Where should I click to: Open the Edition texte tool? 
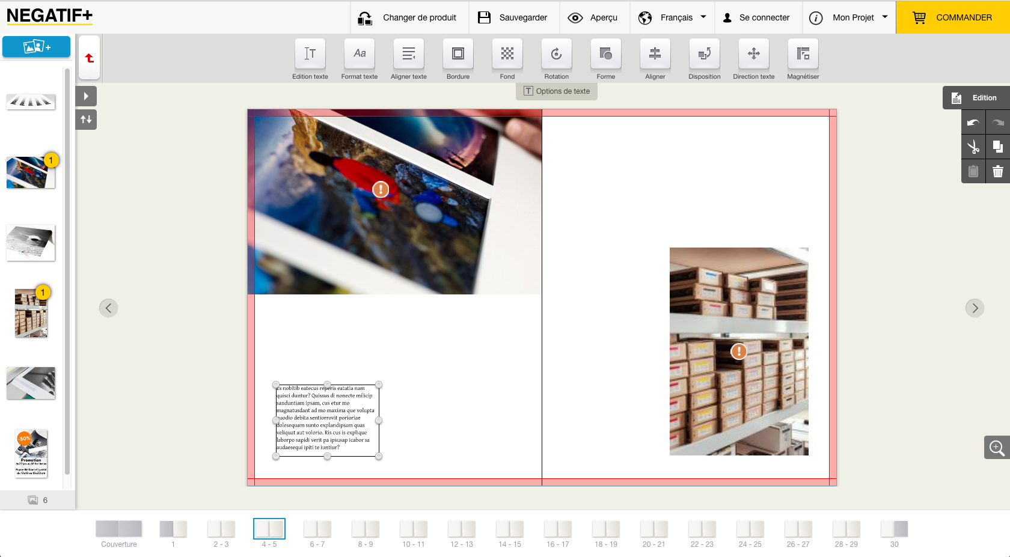[x=310, y=59]
